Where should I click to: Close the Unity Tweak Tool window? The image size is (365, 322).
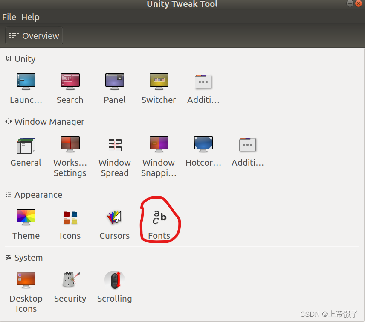[359, 3]
